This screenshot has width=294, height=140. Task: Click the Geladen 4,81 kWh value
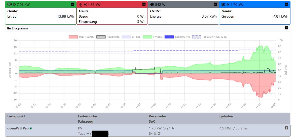coord(281,17)
